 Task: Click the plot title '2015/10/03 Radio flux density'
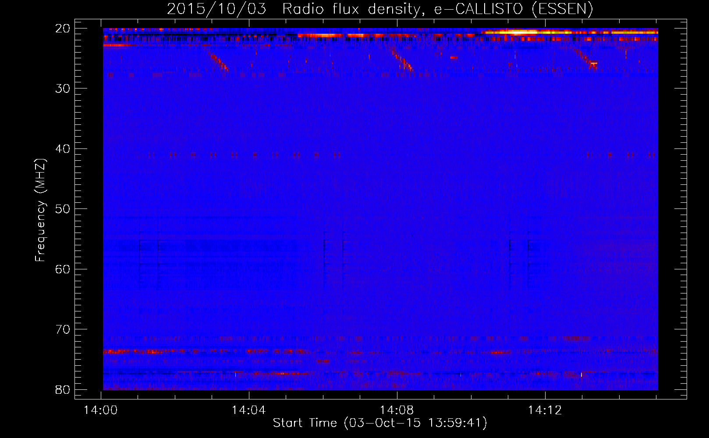click(294, 9)
